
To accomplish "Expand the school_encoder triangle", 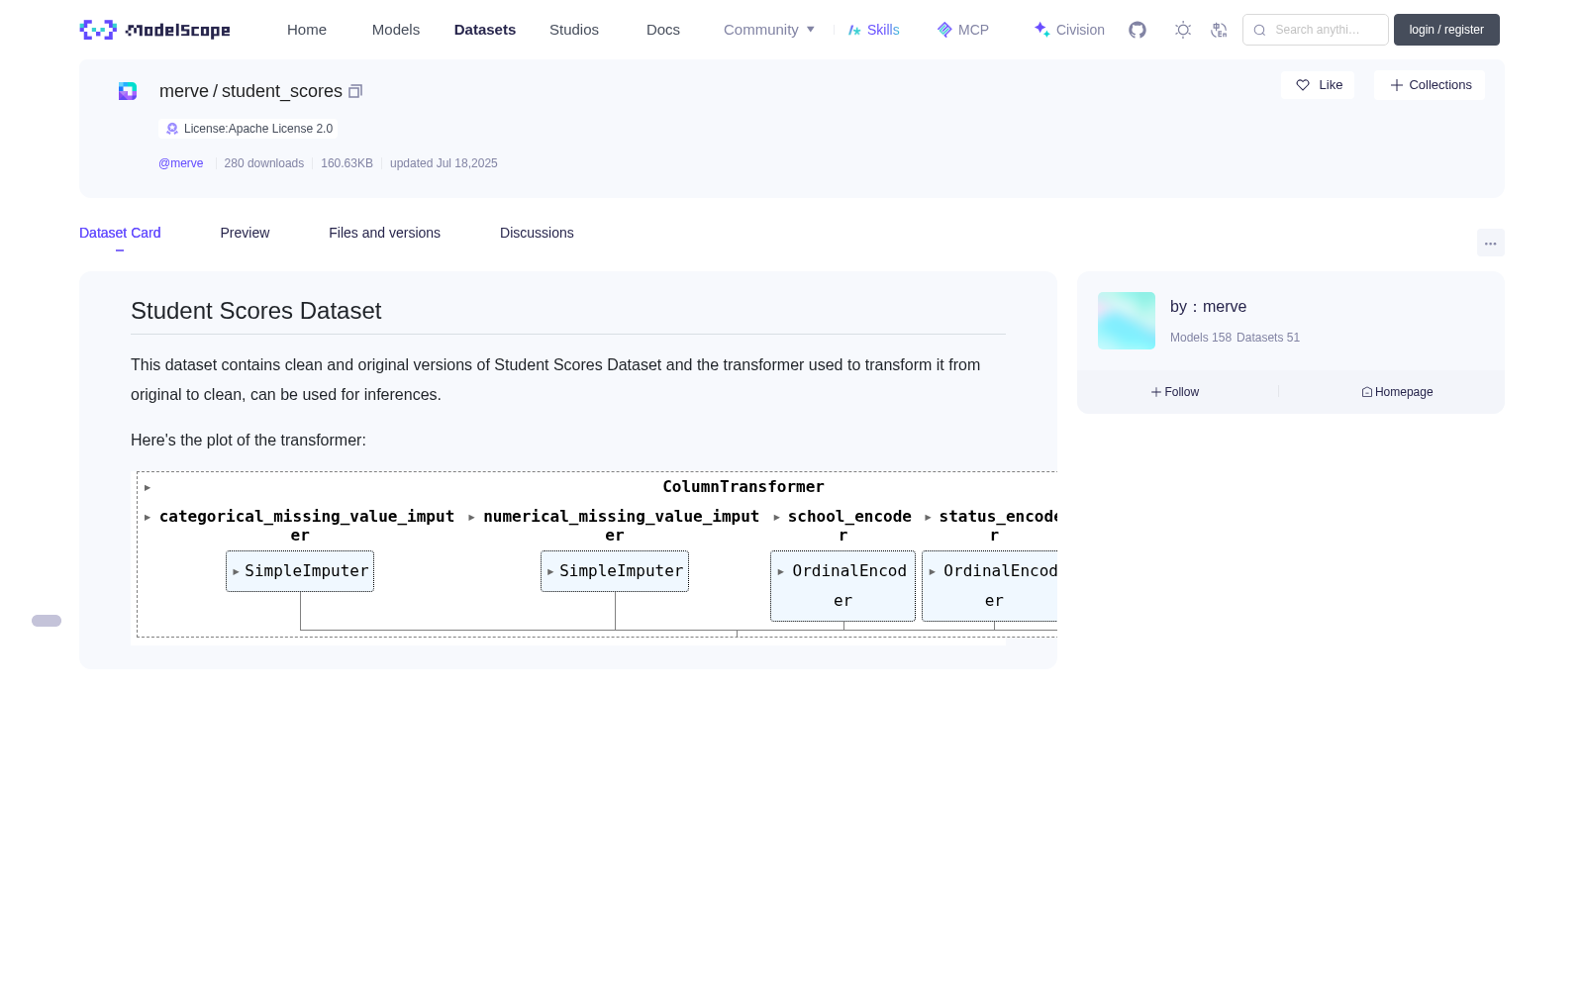I will (776, 517).
